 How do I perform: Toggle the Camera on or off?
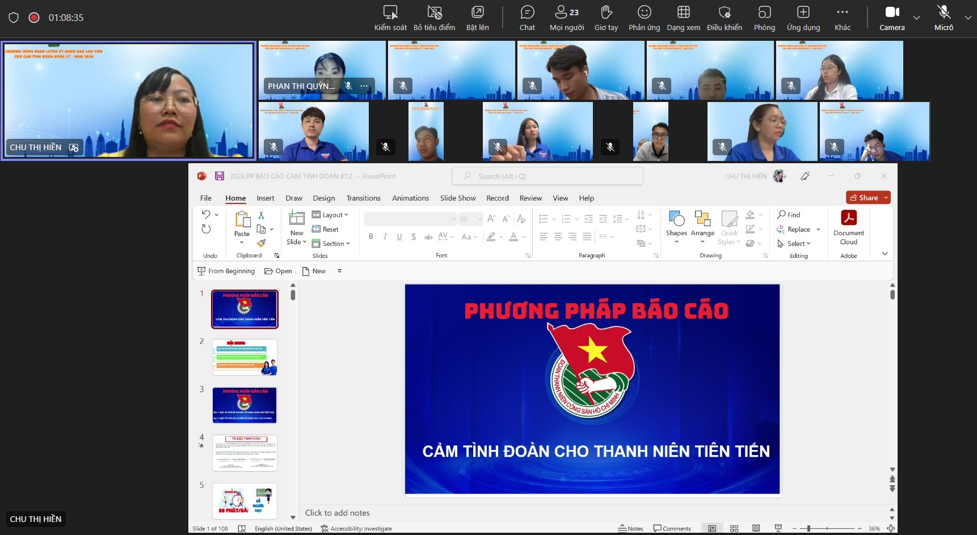tap(892, 18)
